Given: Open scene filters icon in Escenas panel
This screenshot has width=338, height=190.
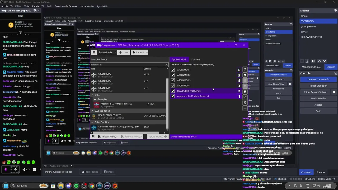Looking at the screenshot, I should coord(313,61).
